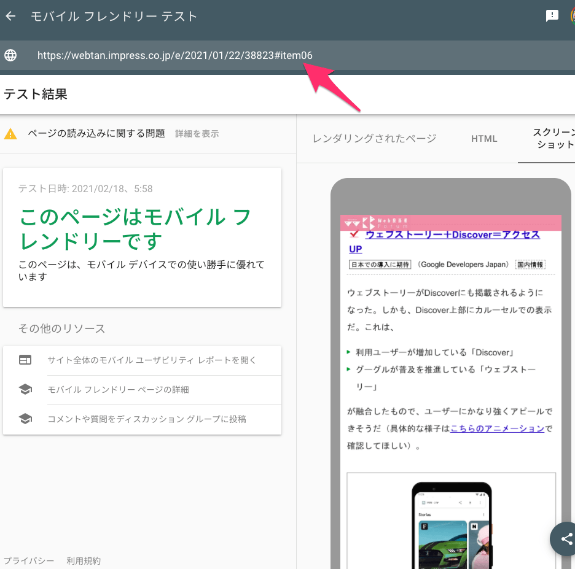This screenshot has height=569, width=575.
Task: Click the テスト日時 2021/02/18 text
Action: tap(85, 188)
